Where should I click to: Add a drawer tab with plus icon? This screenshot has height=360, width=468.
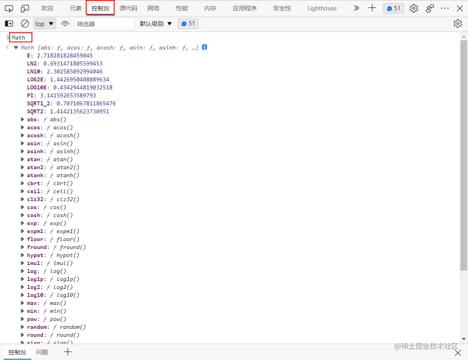[x=68, y=352]
